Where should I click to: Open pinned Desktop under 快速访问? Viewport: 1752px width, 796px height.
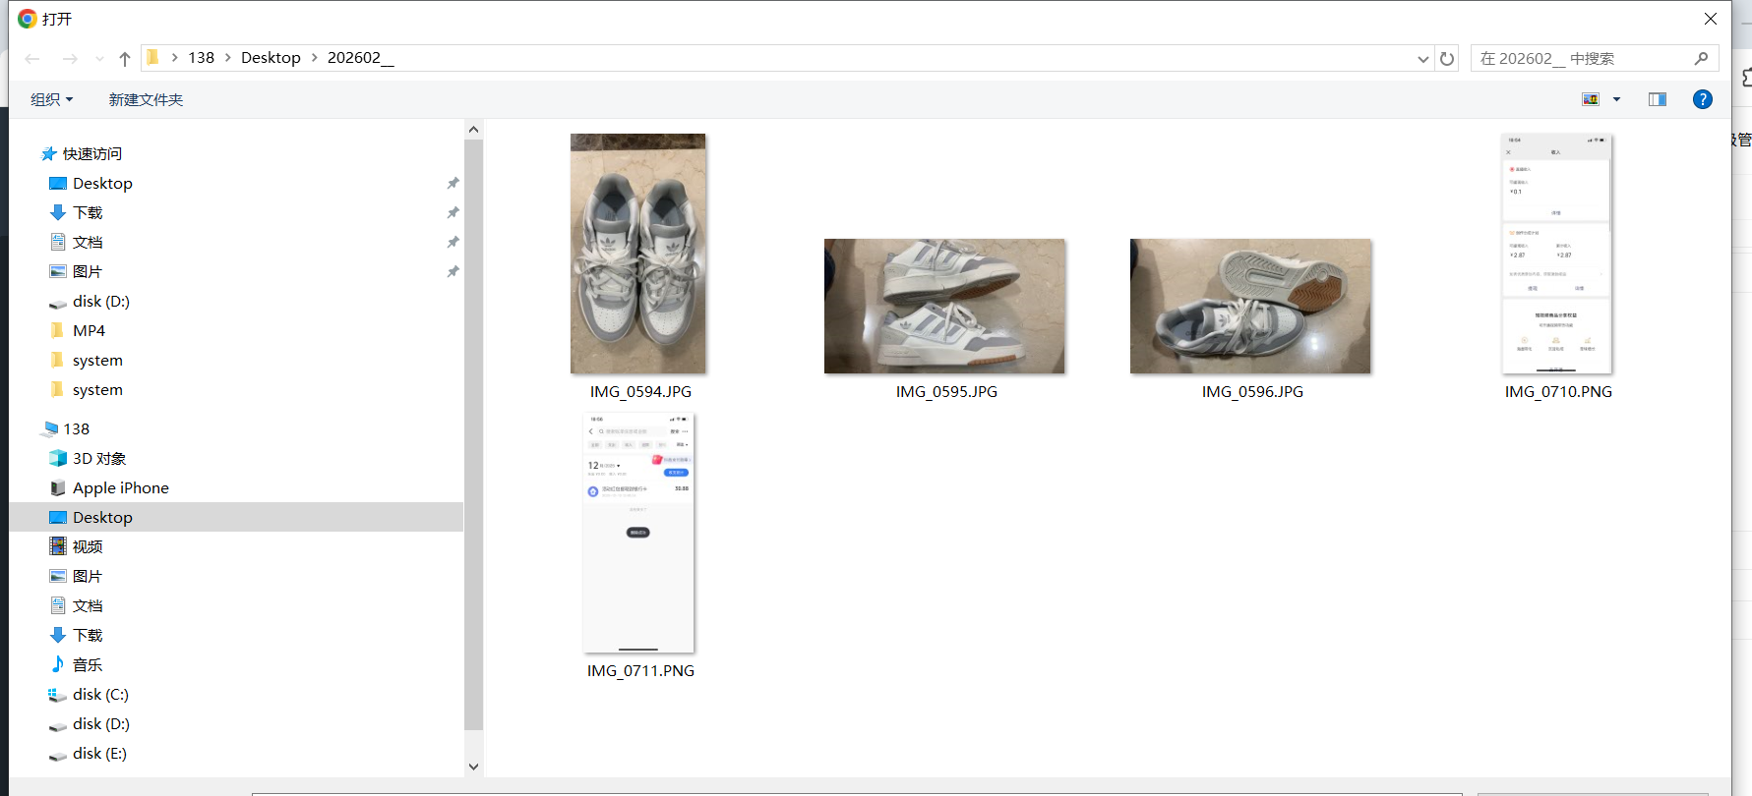[x=91, y=184]
